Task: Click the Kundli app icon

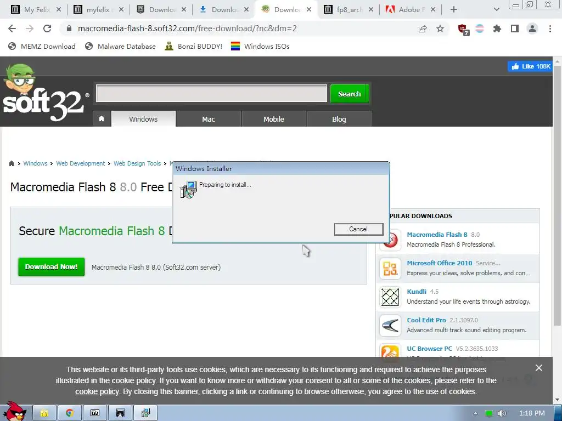Action: point(390,297)
